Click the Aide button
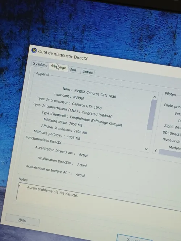The image size is (181, 241). [22, 220]
